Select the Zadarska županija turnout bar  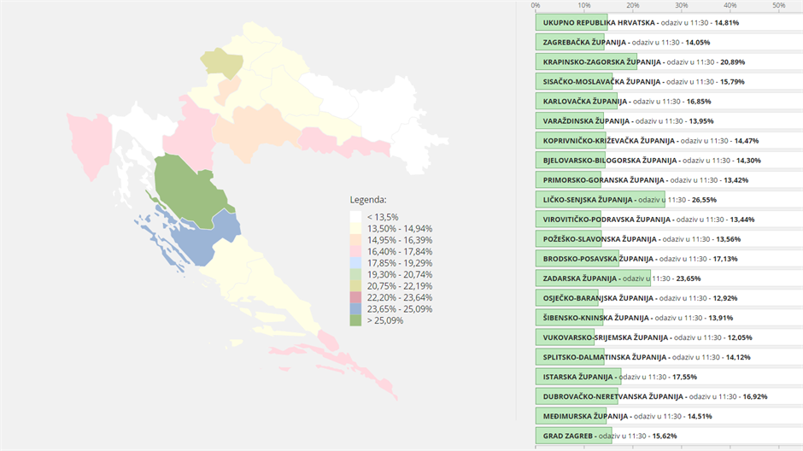click(x=593, y=278)
